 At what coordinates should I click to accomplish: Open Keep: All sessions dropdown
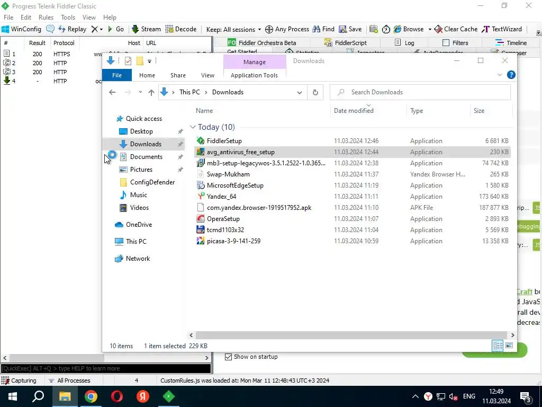[233, 30]
